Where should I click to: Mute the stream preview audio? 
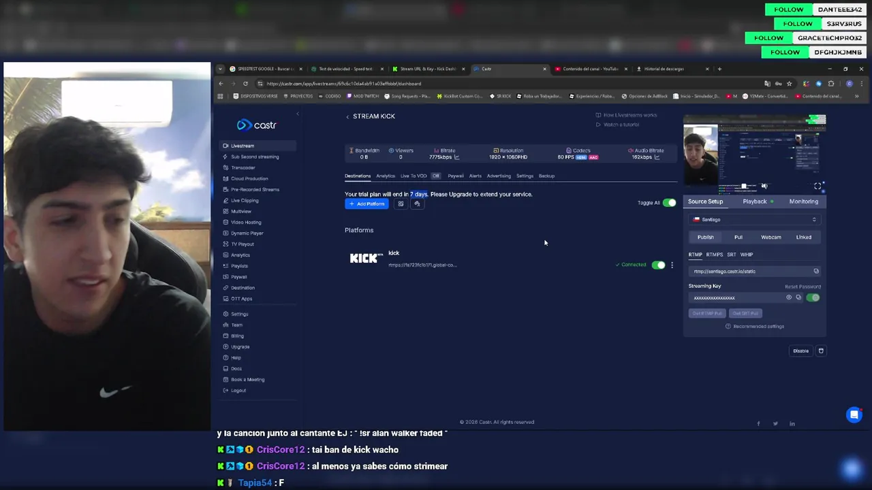tap(764, 186)
